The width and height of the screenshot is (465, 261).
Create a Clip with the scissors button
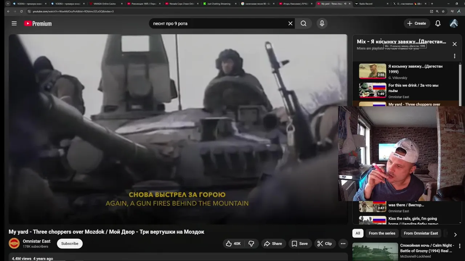tap(324, 244)
